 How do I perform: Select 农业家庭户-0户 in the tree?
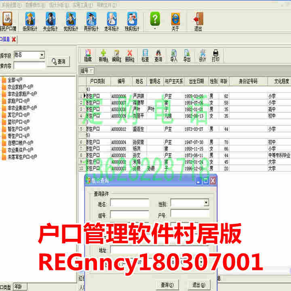click(x=20, y=87)
